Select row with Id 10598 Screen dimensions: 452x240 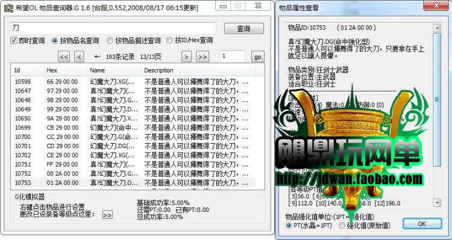coord(133,82)
